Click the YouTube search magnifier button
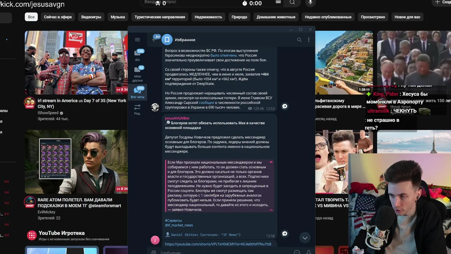451x254 pixels. [292, 2]
